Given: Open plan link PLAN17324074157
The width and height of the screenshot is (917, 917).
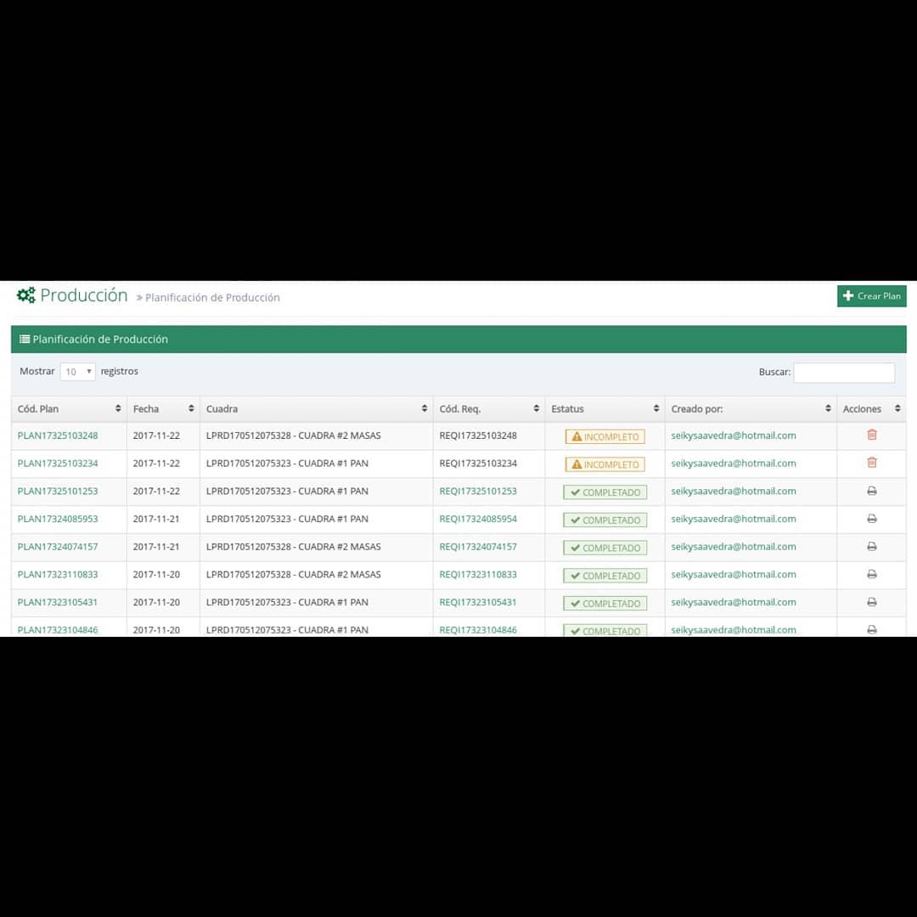Looking at the screenshot, I should 58,547.
